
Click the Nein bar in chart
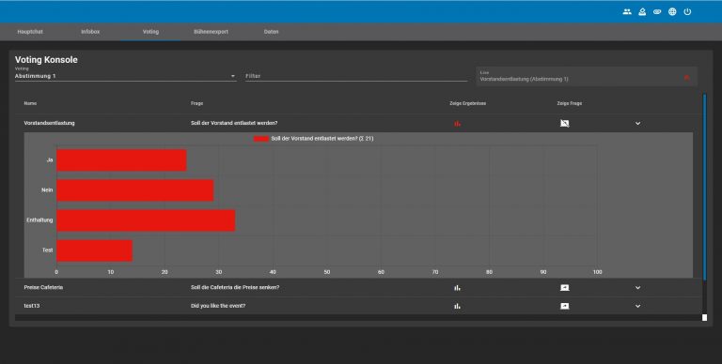click(135, 190)
